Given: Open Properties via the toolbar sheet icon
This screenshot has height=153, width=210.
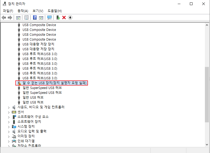Looking at the screenshot, I should [x=27, y=17].
